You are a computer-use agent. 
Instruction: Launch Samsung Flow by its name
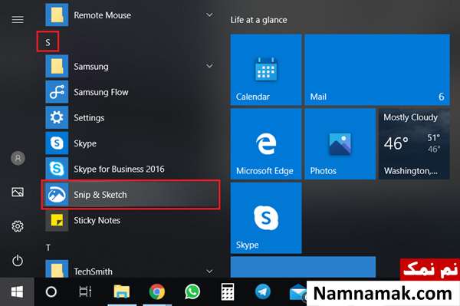tap(101, 92)
